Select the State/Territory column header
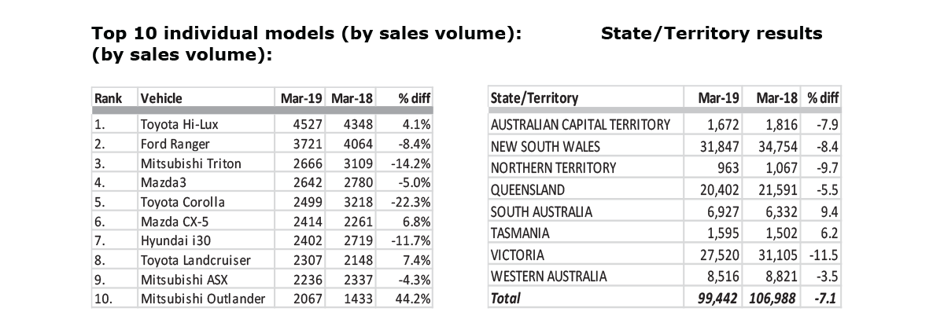 pos(533,98)
